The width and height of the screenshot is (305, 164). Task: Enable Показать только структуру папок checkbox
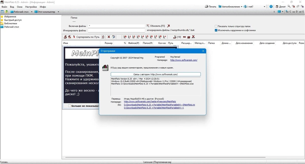(x=216, y=26)
